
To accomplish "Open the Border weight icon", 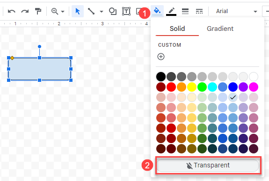I will (x=185, y=11).
